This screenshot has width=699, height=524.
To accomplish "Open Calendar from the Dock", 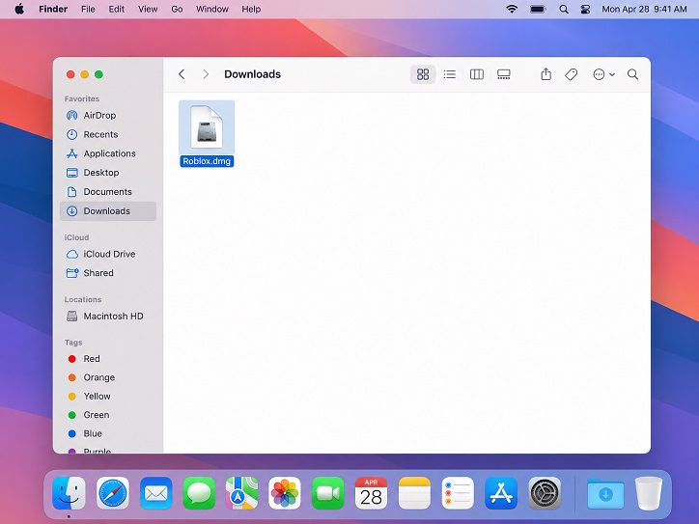I will click(371, 493).
